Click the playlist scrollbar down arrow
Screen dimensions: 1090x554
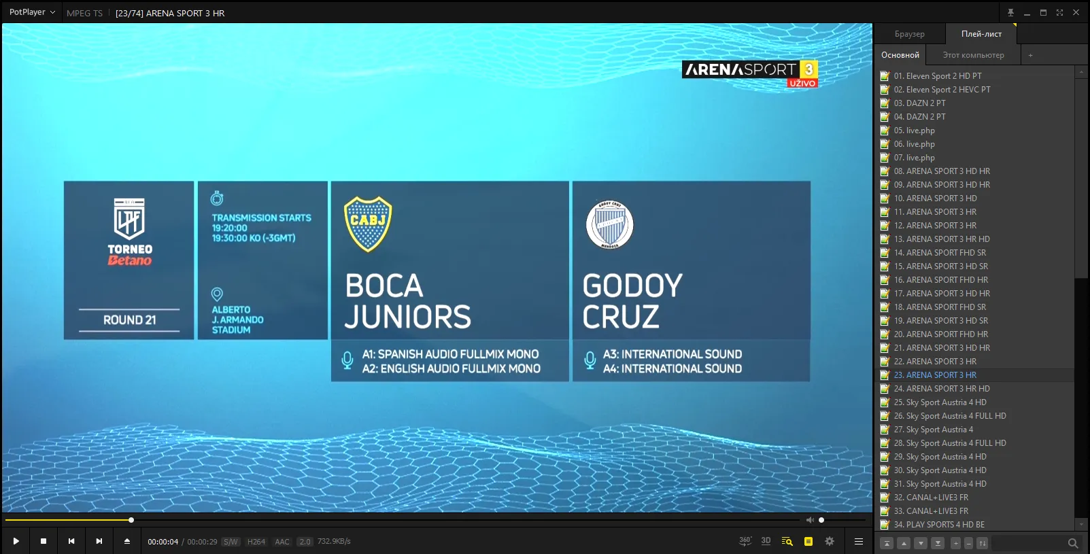[x=1081, y=525]
